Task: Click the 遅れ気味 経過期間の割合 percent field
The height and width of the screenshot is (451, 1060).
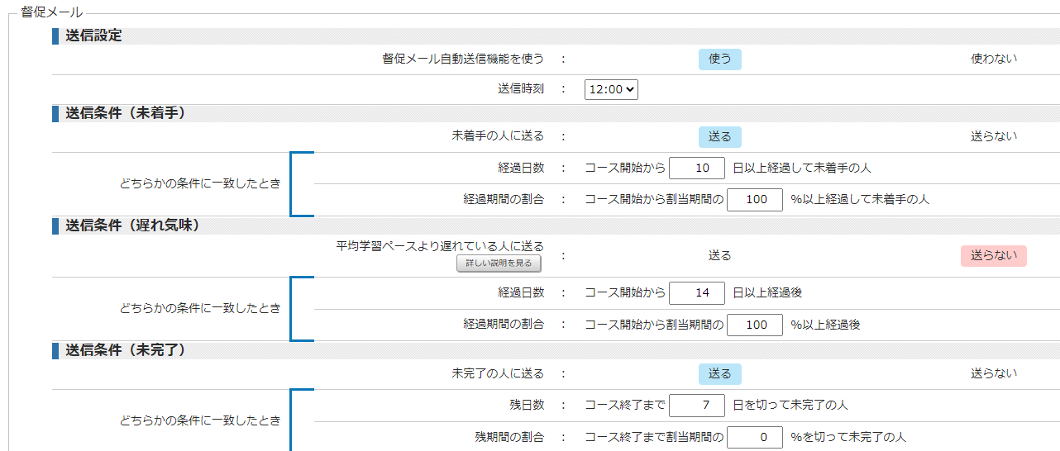Action: 754,325
